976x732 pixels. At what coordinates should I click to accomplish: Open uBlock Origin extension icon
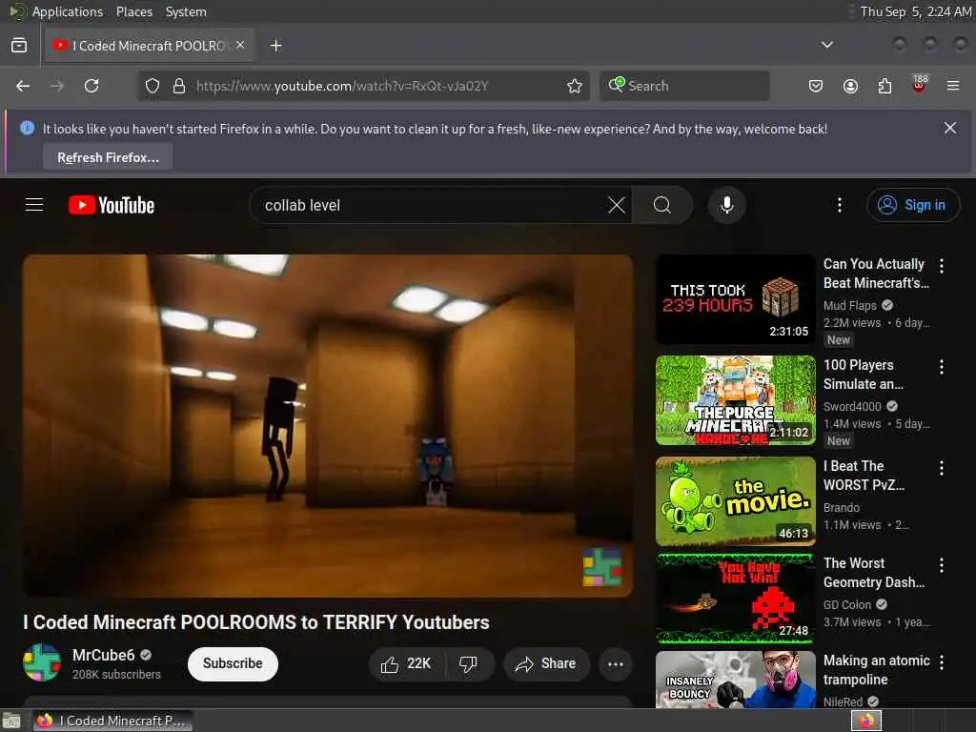(919, 85)
